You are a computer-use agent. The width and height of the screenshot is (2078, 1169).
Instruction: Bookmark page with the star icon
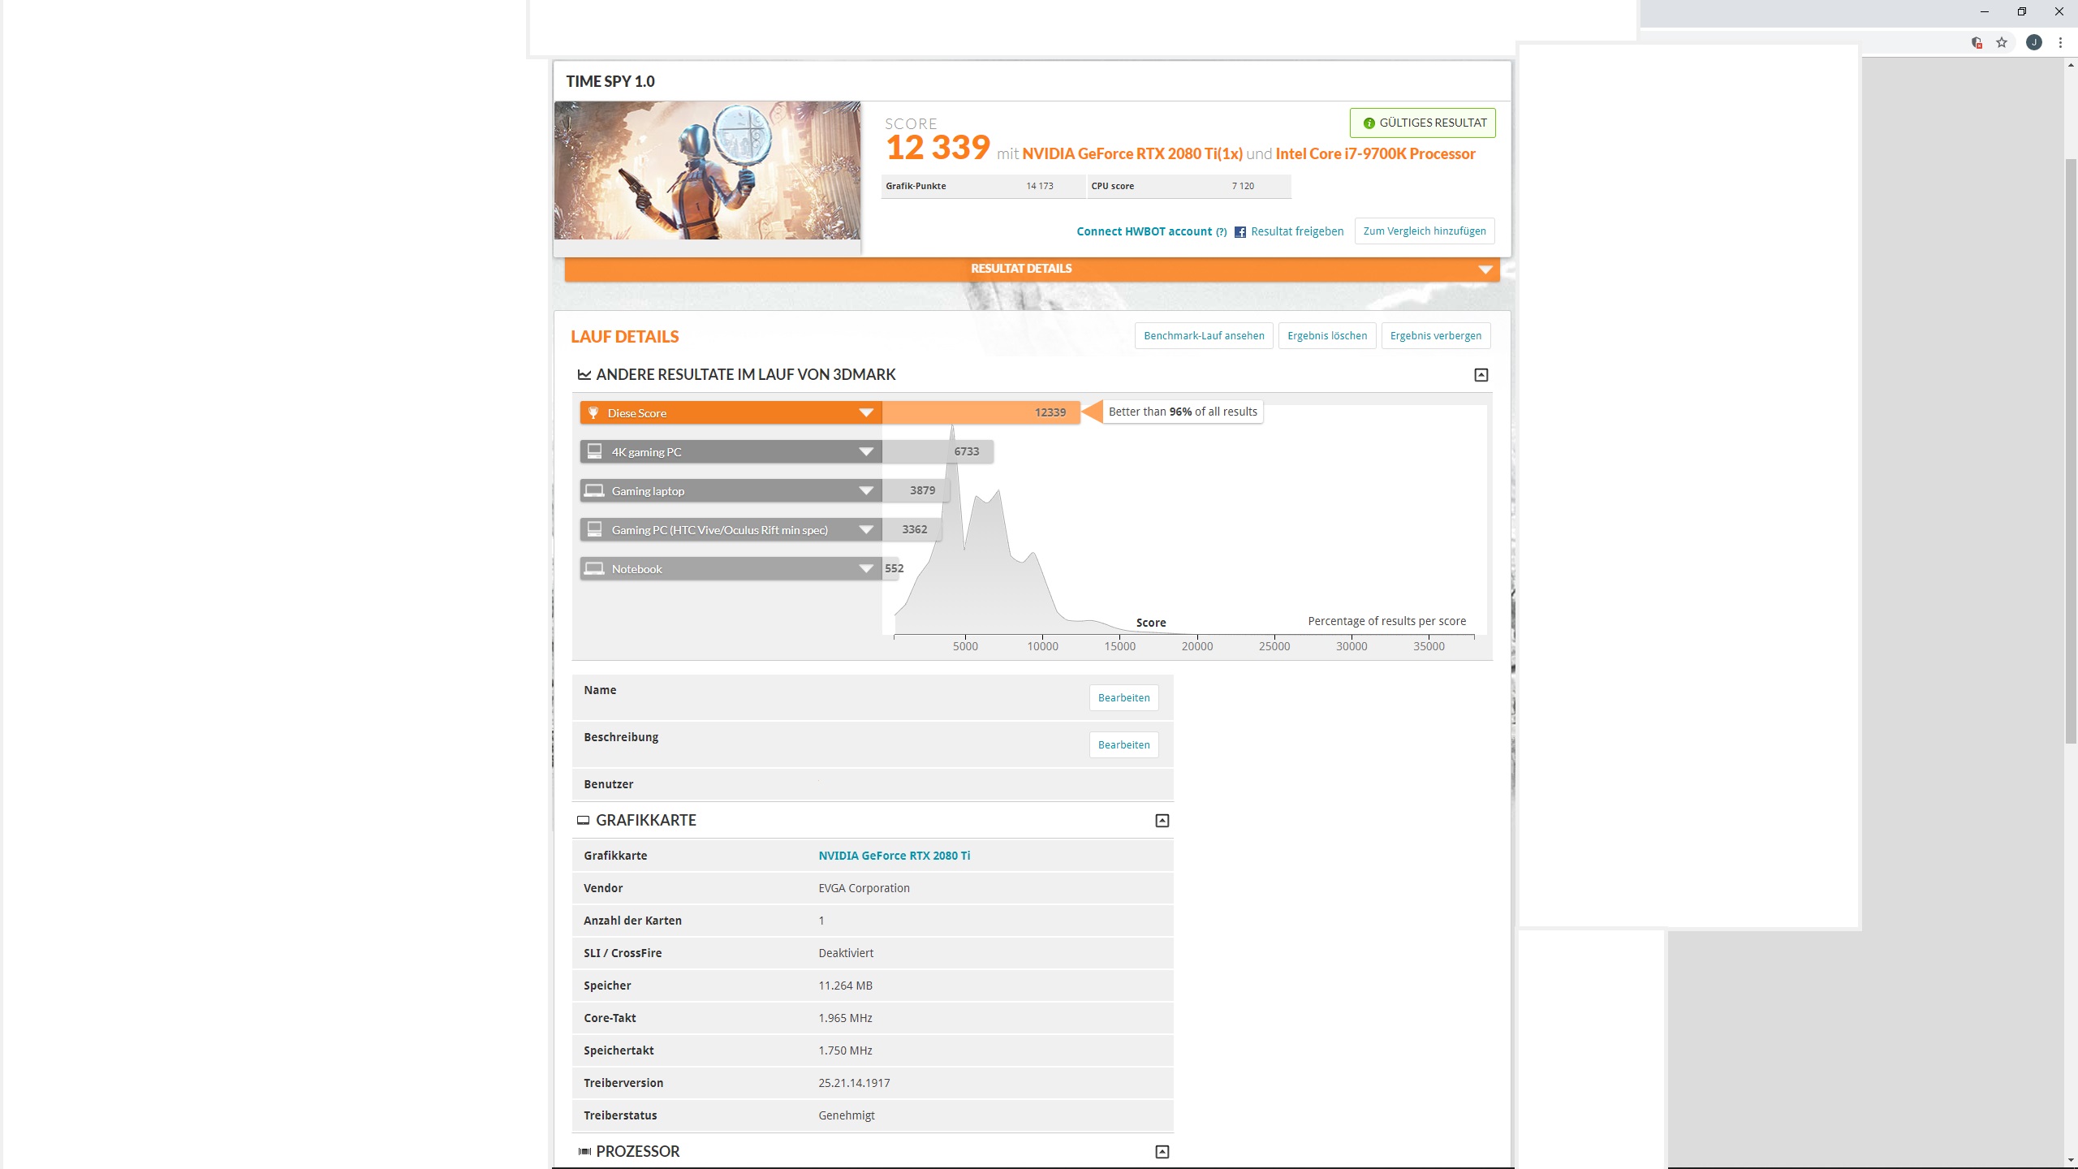pyautogui.click(x=2002, y=42)
